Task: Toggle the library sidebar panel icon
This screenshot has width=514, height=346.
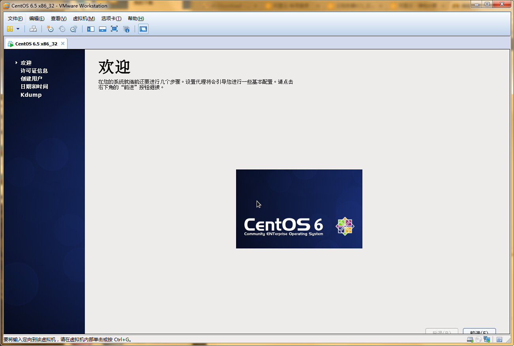Action: 91,29
